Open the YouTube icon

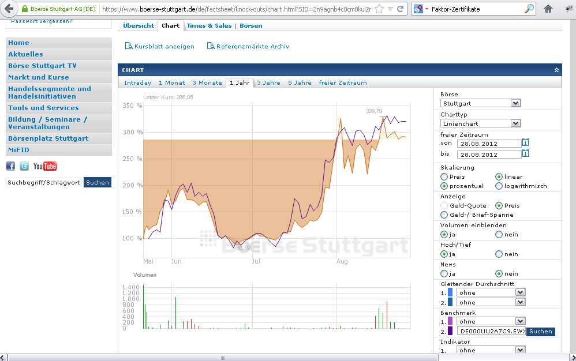45,166
